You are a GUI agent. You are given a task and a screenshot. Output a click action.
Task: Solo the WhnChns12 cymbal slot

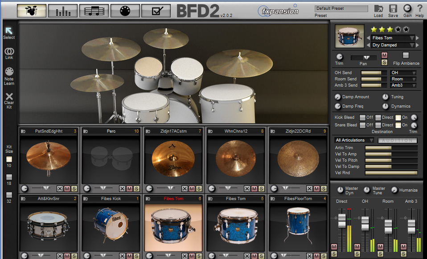(261, 188)
